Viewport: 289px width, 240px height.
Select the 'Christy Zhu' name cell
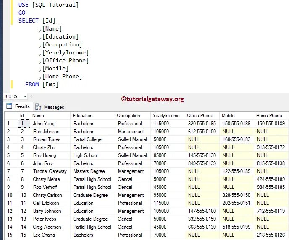50,147
